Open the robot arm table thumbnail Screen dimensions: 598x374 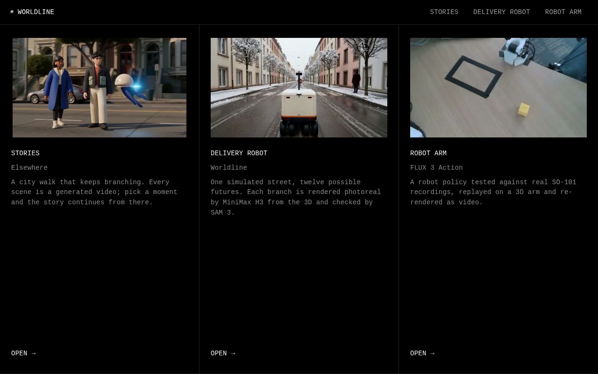click(498, 87)
